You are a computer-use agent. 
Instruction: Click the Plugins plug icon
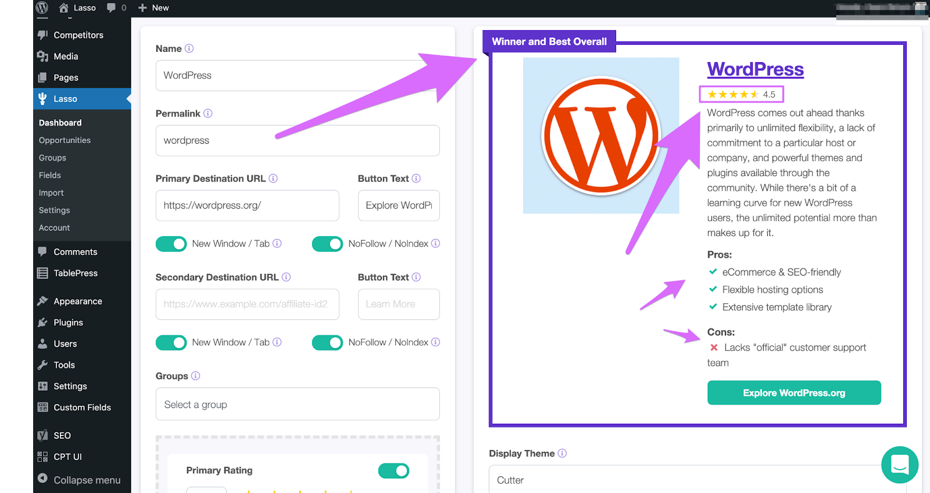(42, 323)
